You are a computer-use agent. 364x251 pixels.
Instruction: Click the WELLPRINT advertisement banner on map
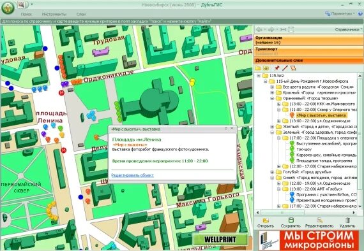coord(220,239)
